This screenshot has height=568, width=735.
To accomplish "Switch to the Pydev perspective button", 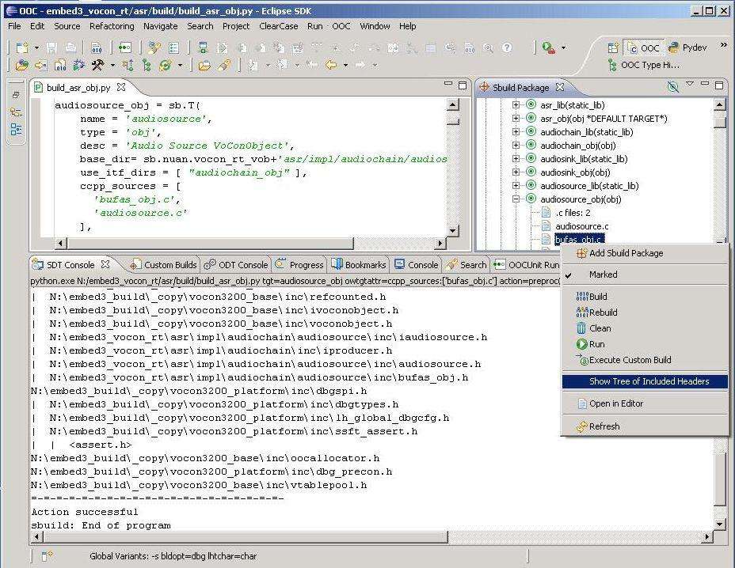I will 687,47.
